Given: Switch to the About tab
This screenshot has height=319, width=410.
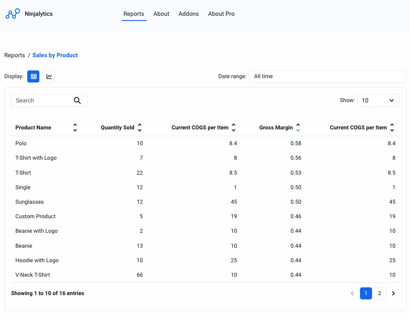Looking at the screenshot, I should [161, 14].
